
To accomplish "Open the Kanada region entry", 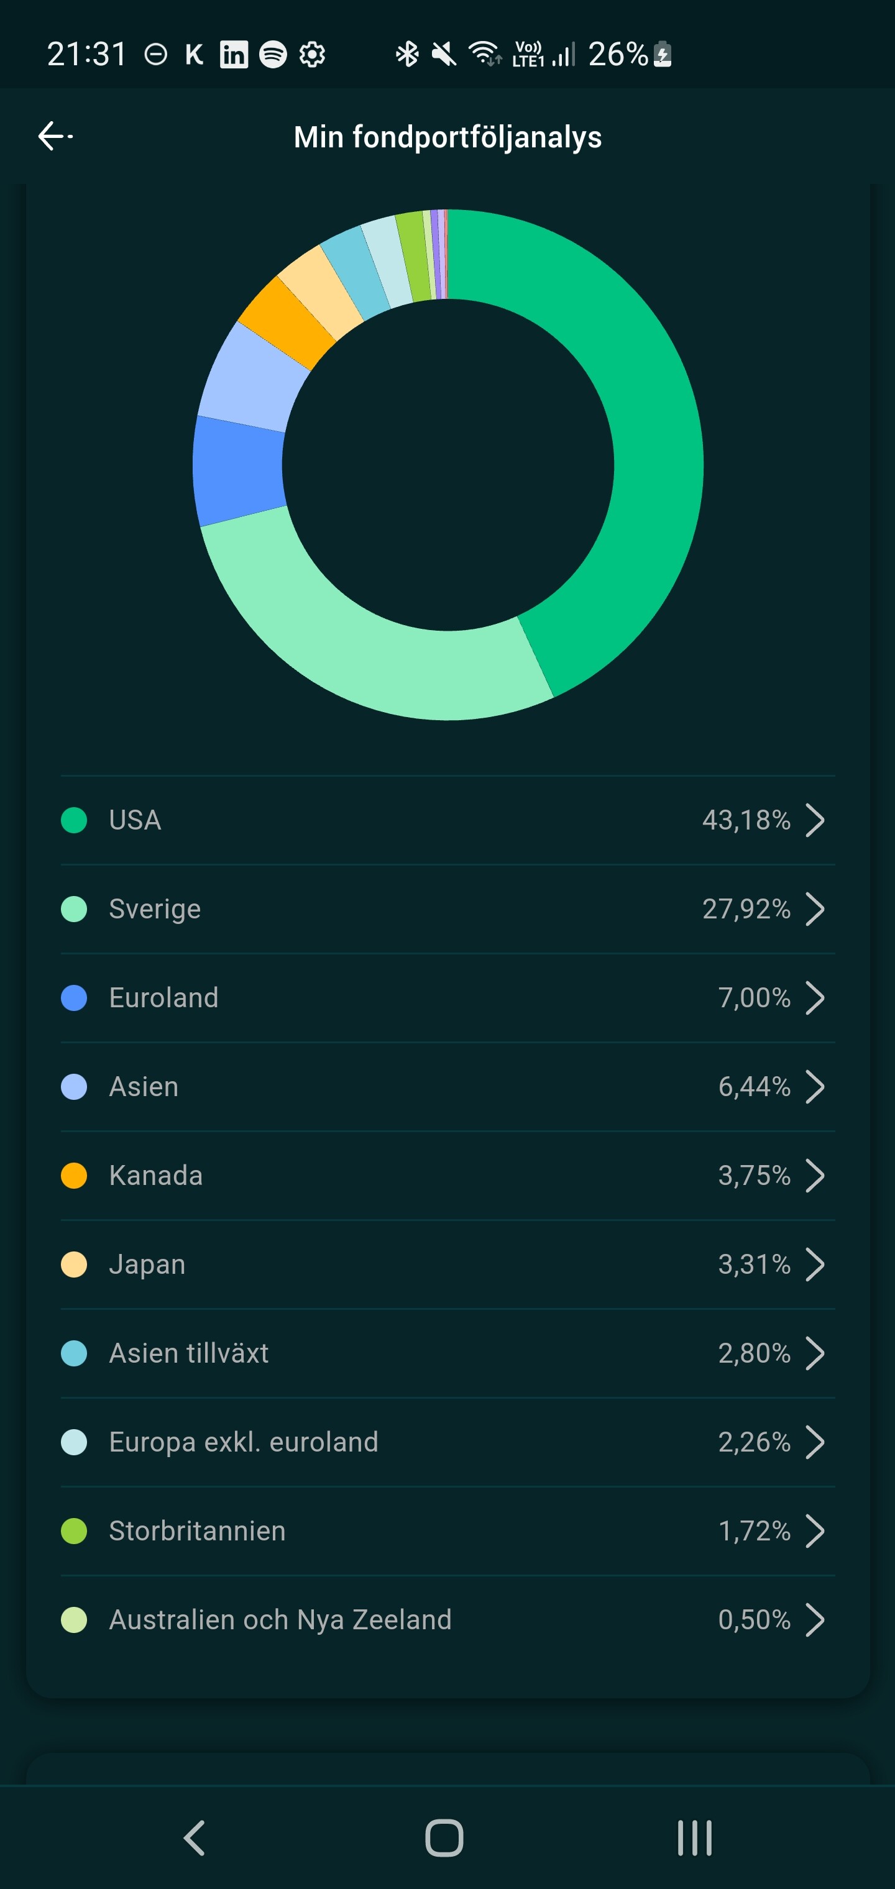I will [447, 1176].
